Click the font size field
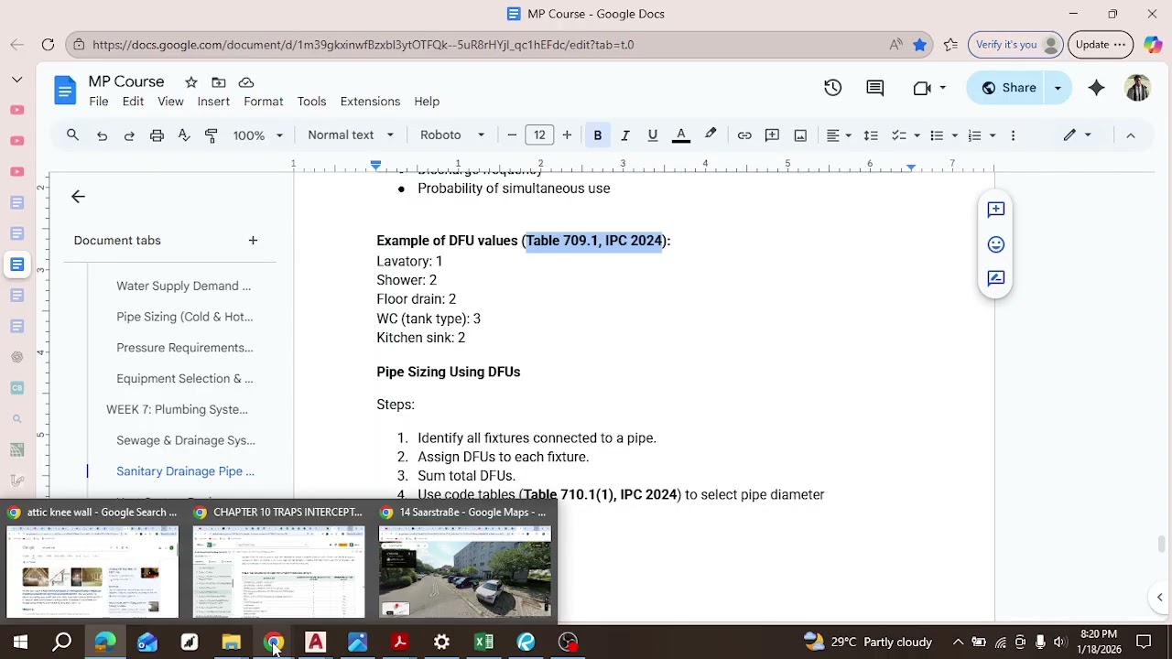 539,135
